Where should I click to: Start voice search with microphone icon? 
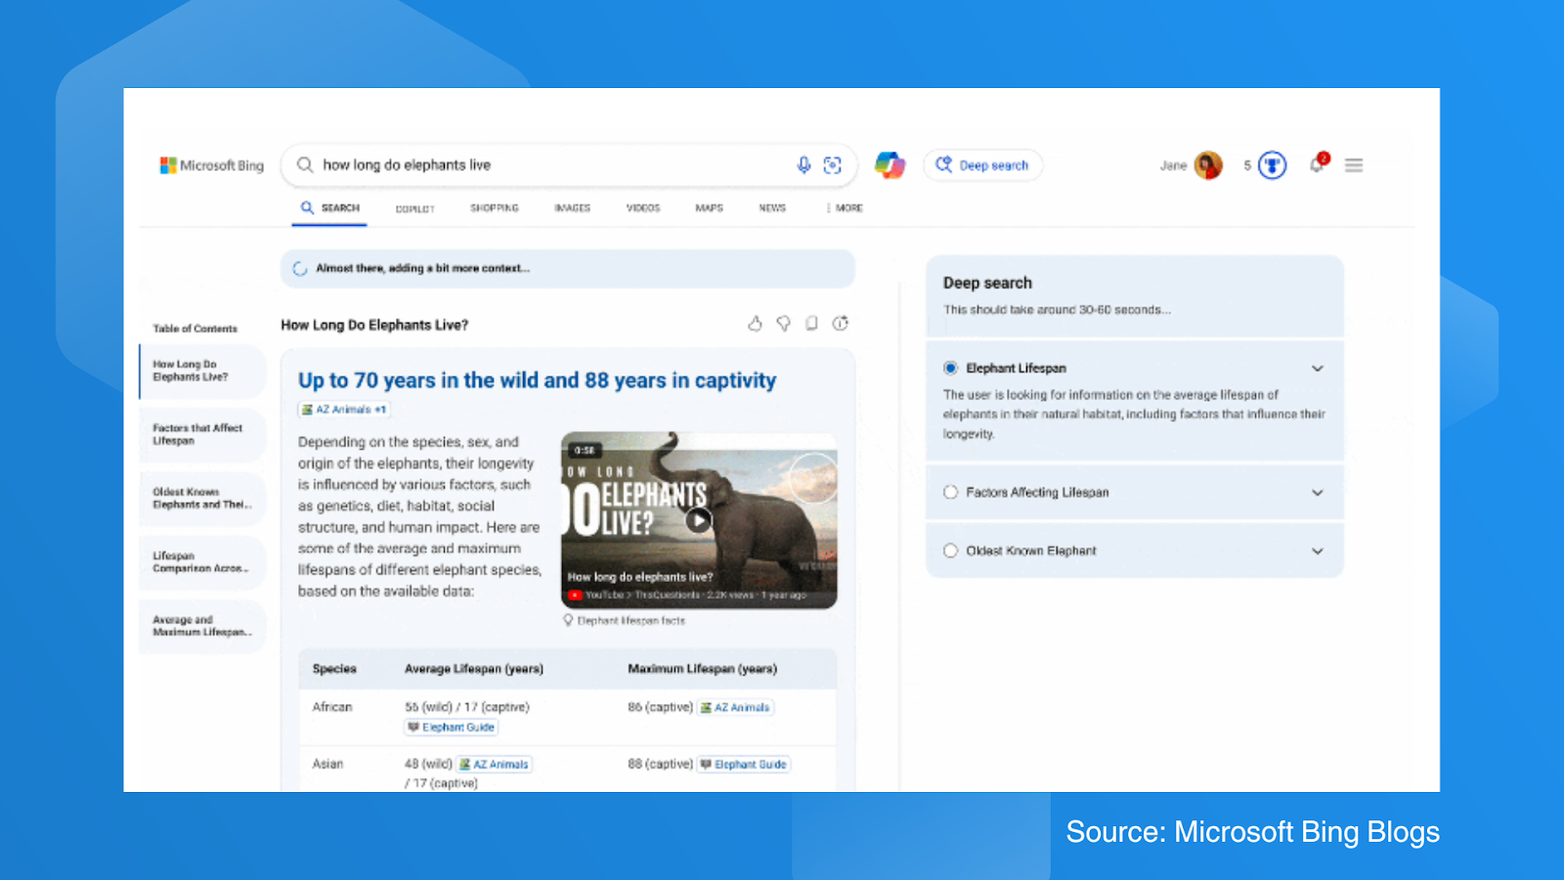tap(804, 165)
